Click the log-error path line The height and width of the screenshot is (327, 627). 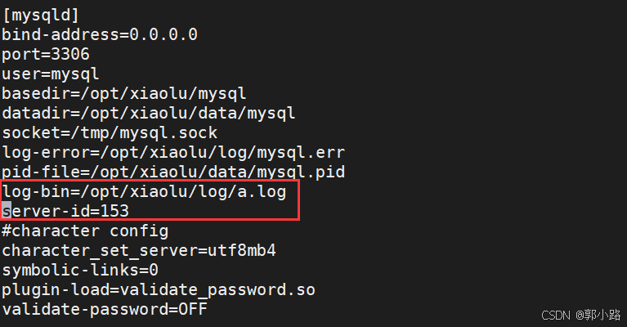173,152
